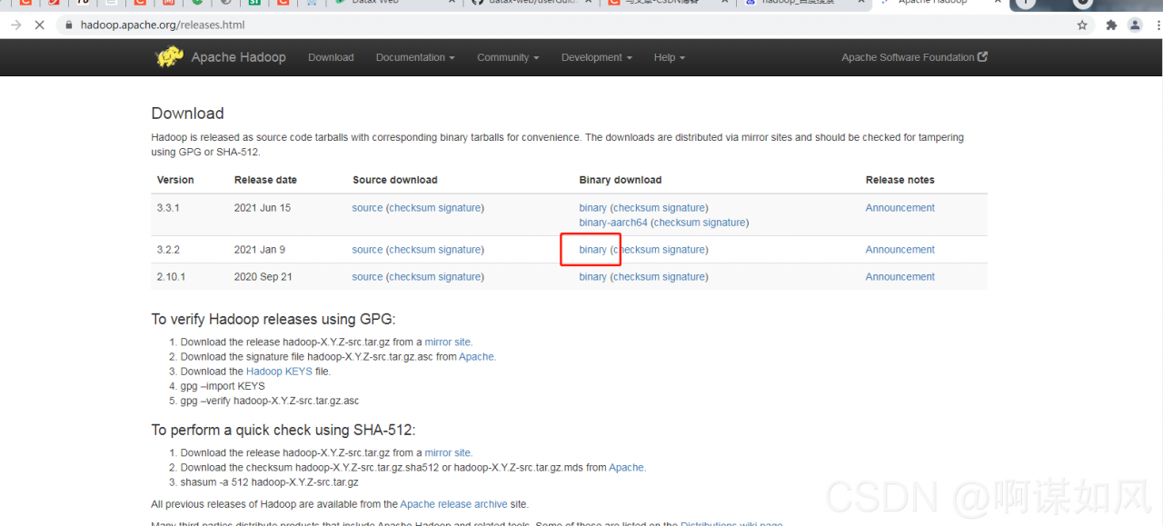The height and width of the screenshot is (526, 1163).
Task: Select the 'Source download' column header
Action: (x=395, y=180)
